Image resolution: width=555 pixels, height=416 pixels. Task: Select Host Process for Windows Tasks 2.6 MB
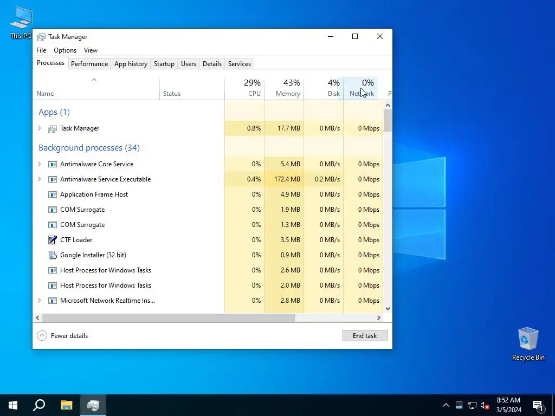tap(208, 270)
